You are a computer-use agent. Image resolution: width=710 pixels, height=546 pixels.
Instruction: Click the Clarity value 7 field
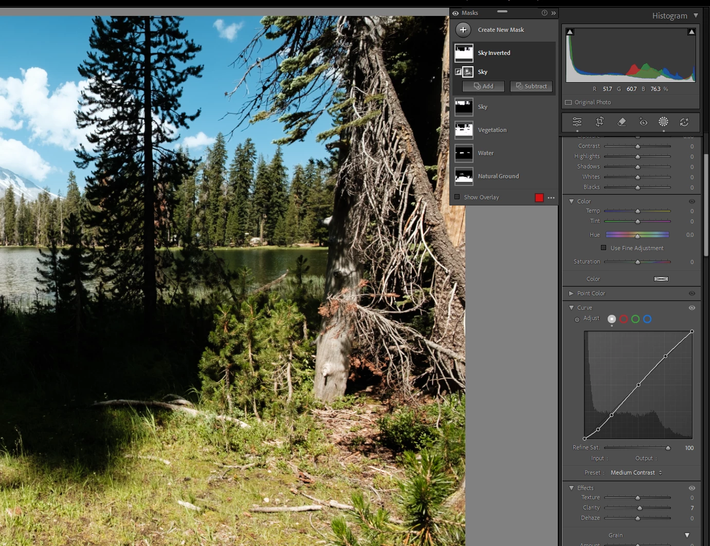692,508
